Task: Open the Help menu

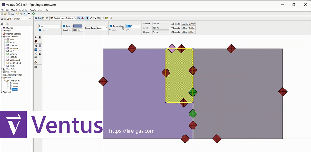Action: point(46,10)
